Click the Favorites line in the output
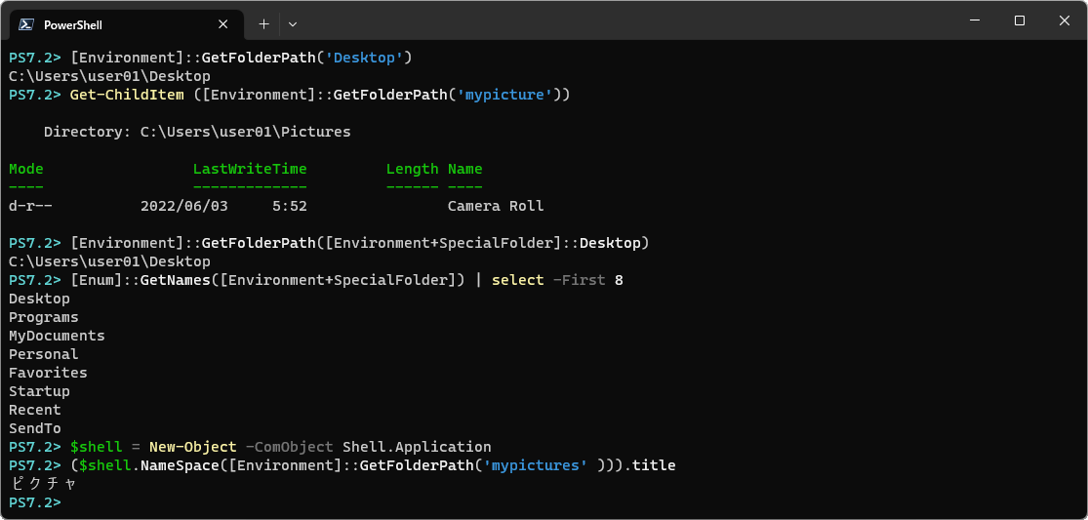 click(x=48, y=373)
